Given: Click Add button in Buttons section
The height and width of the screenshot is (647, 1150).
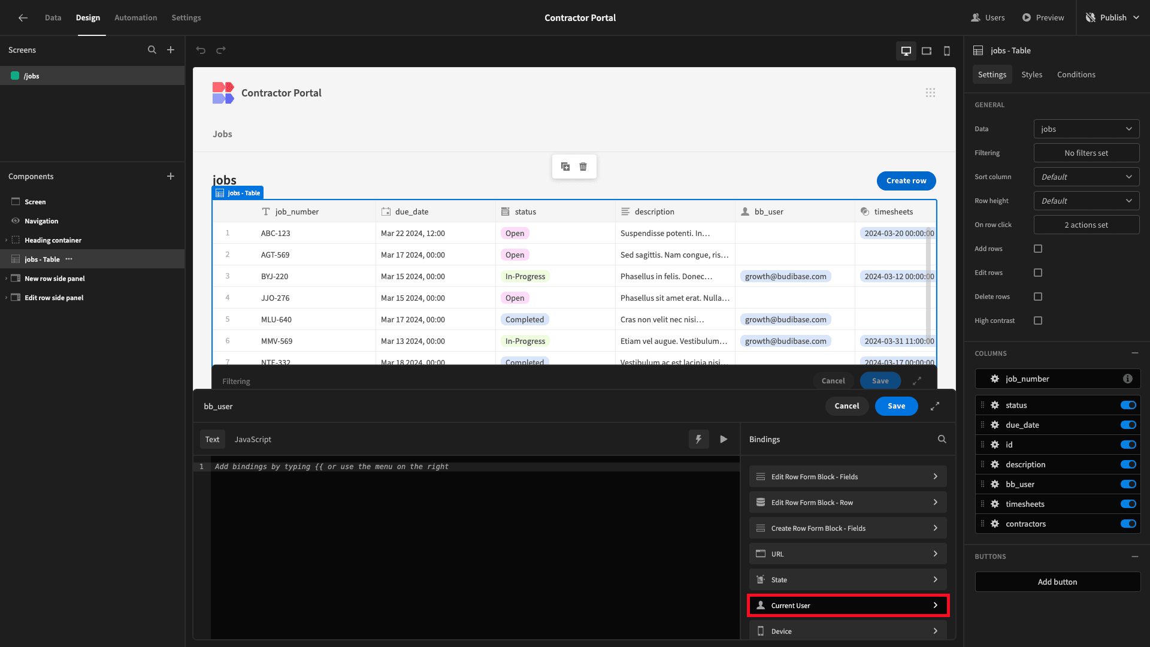Looking at the screenshot, I should pos(1057,582).
